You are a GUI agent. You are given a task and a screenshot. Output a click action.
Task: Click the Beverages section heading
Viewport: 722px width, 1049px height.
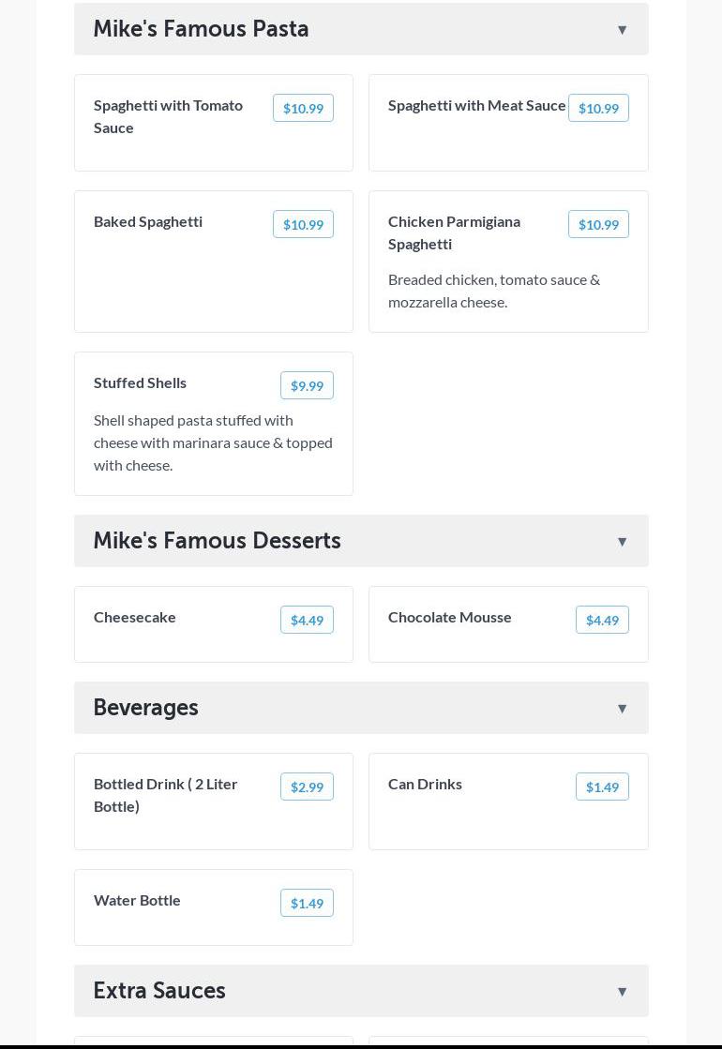coord(145,708)
